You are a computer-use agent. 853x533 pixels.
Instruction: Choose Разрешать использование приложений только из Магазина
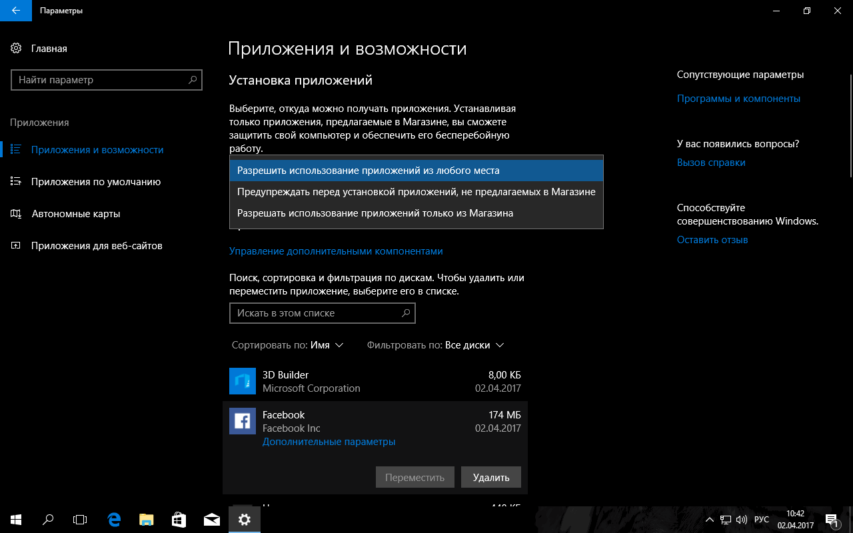point(417,213)
